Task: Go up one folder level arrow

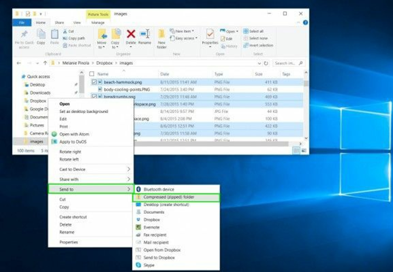Action: pos(45,63)
